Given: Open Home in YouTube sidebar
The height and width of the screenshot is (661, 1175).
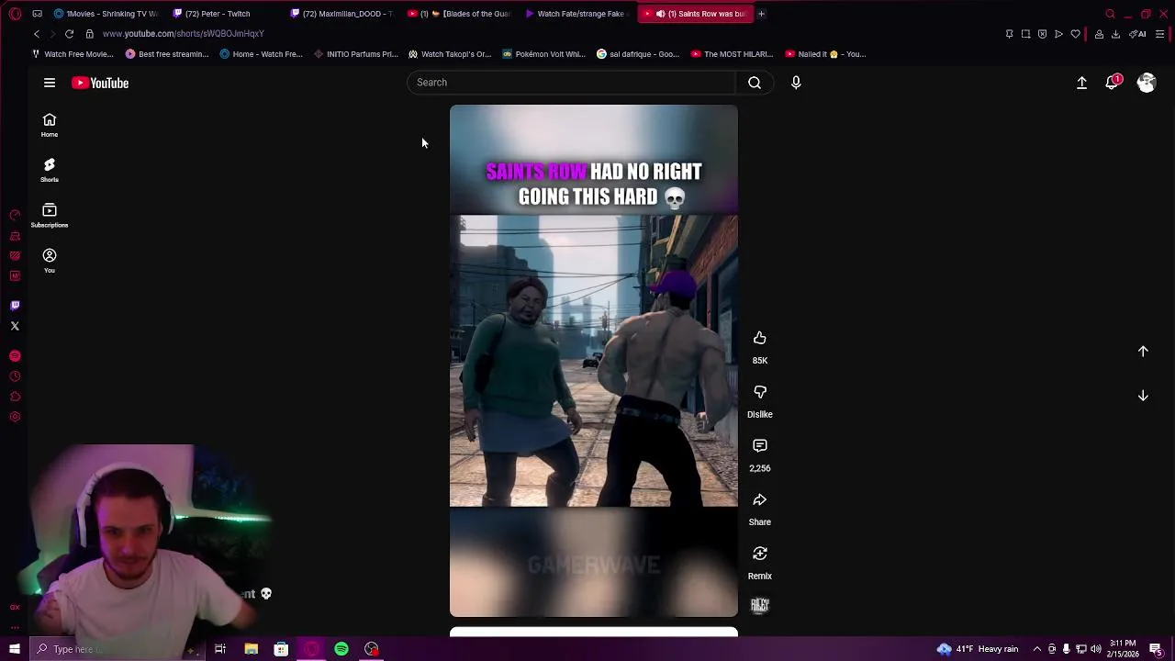Looking at the screenshot, I should 50,125.
